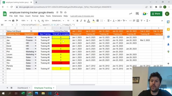
Task: Open the Borders tool
Action: pyautogui.click(x=98, y=21)
